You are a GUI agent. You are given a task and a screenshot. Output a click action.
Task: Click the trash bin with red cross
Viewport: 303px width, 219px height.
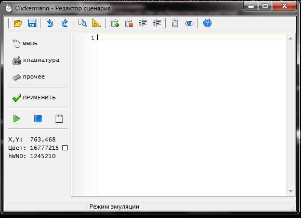point(129,23)
